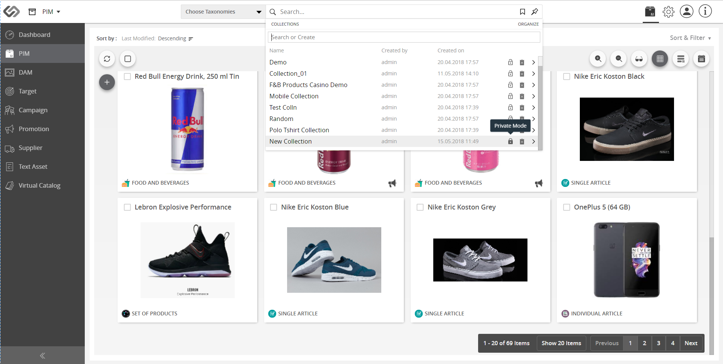Switch to grid view

[x=660, y=59]
